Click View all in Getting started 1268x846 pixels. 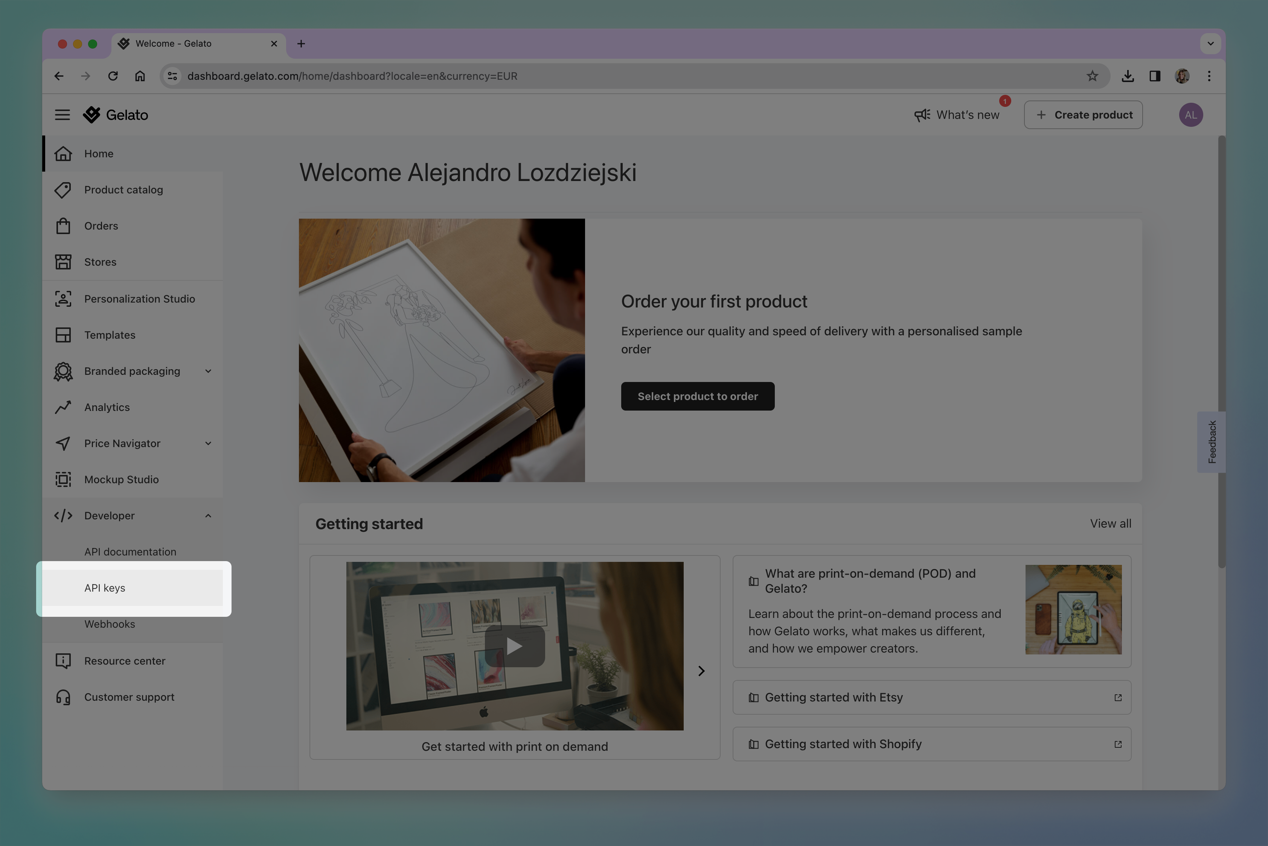pyautogui.click(x=1110, y=523)
